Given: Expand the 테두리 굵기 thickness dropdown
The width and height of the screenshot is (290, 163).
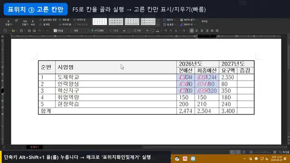Looking at the screenshot, I should tap(197, 19).
